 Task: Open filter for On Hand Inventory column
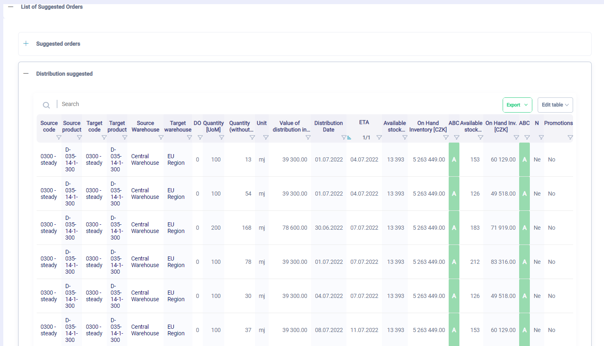click(x=446, y=138)
